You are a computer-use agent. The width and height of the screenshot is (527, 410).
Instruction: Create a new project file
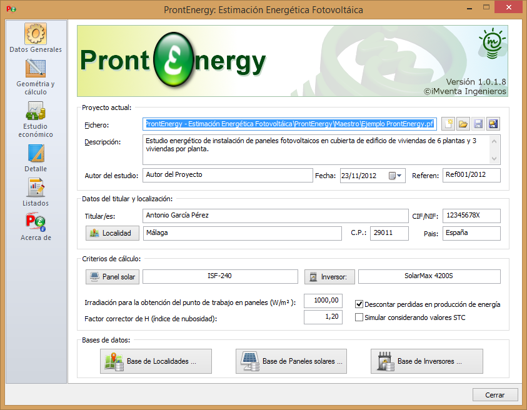[x=448, y=124]
